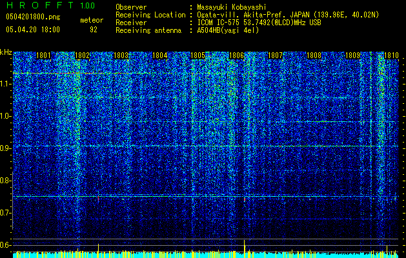This screenshot has height=258, width=406.
Task: Click the 'Receiving antenna' label
Action: click(148, 30)
